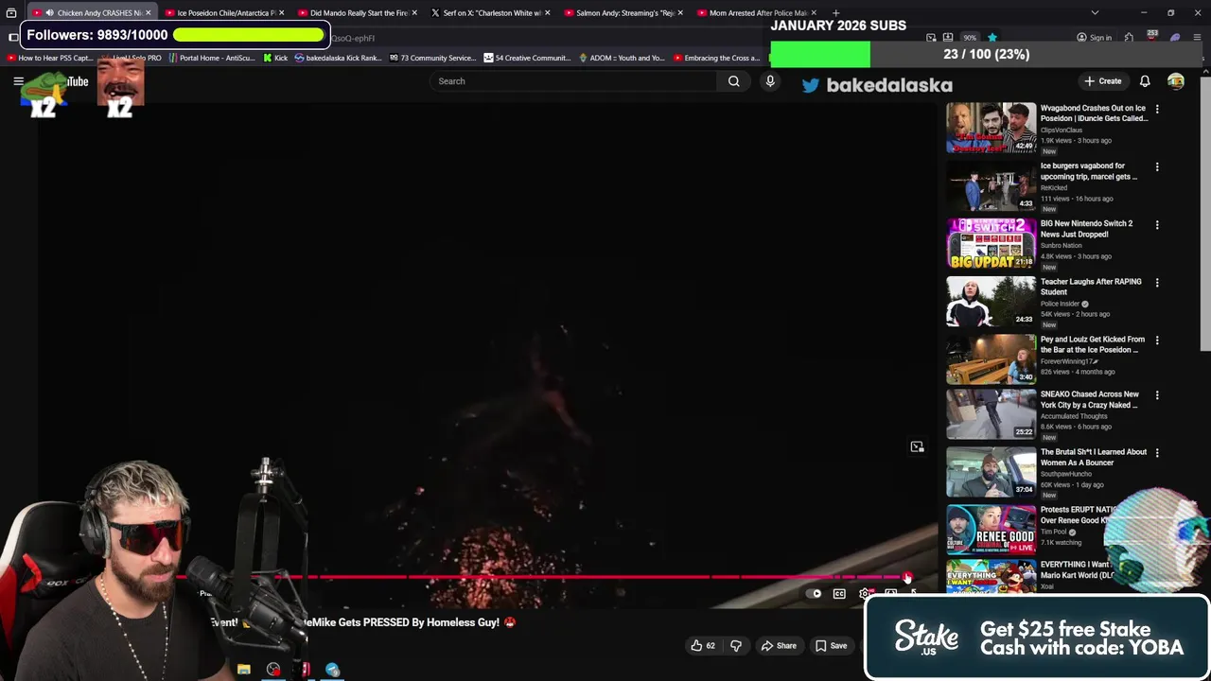Close the Ice Poseidon Chile/Antarctica tab
This screenshot has height=681, width=1211.
[281, 13]
